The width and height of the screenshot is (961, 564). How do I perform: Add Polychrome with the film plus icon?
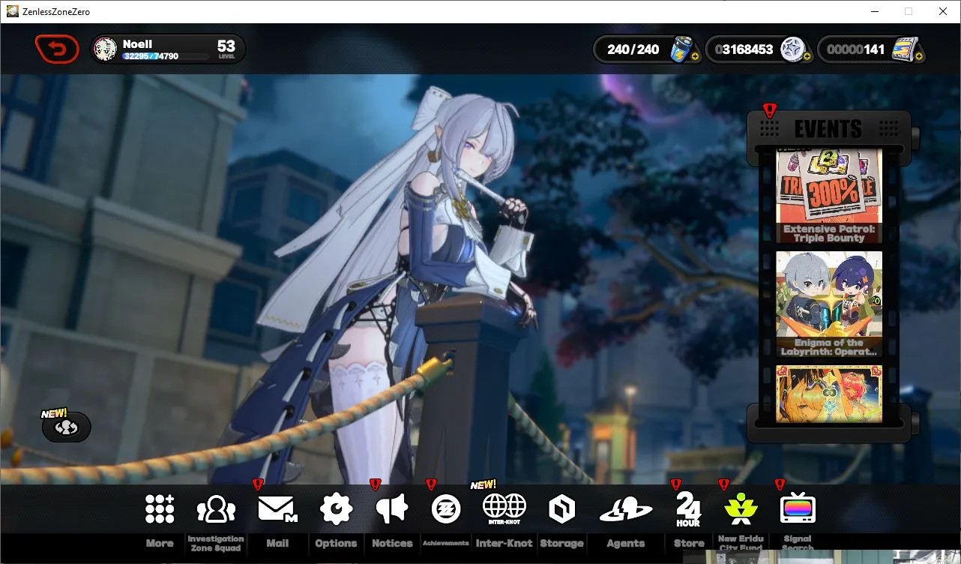[919, 56]
